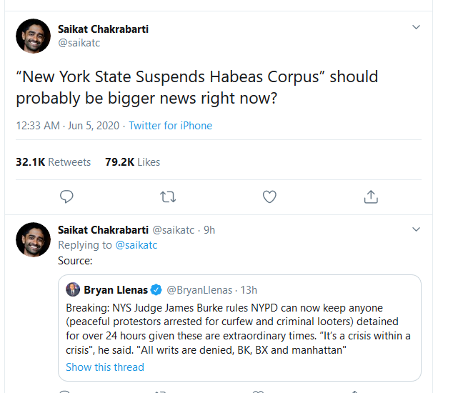Open Saikat Chakrabarti's top profile picture
Image resolution: width=453 pixels, height=393 pixels.
32,35
